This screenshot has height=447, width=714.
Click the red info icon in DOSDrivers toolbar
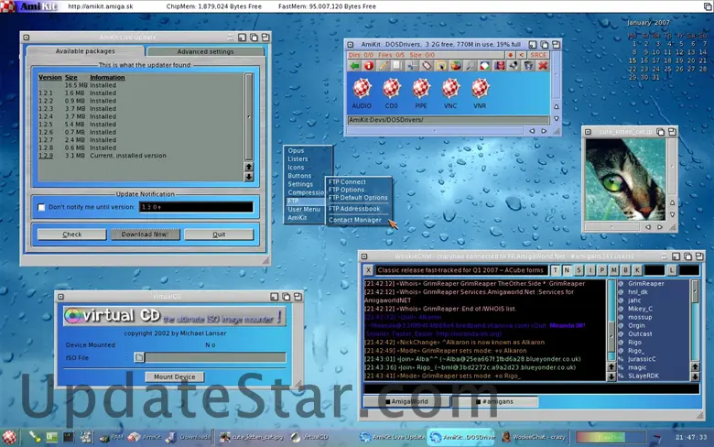369,66
